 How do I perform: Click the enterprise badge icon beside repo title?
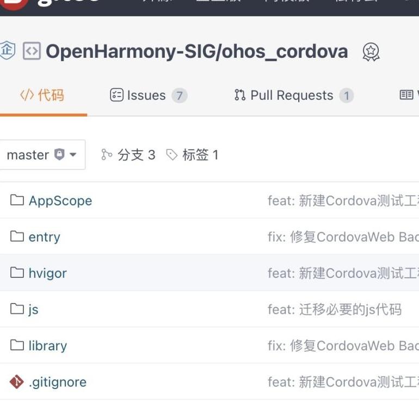[x=7, y=50]
